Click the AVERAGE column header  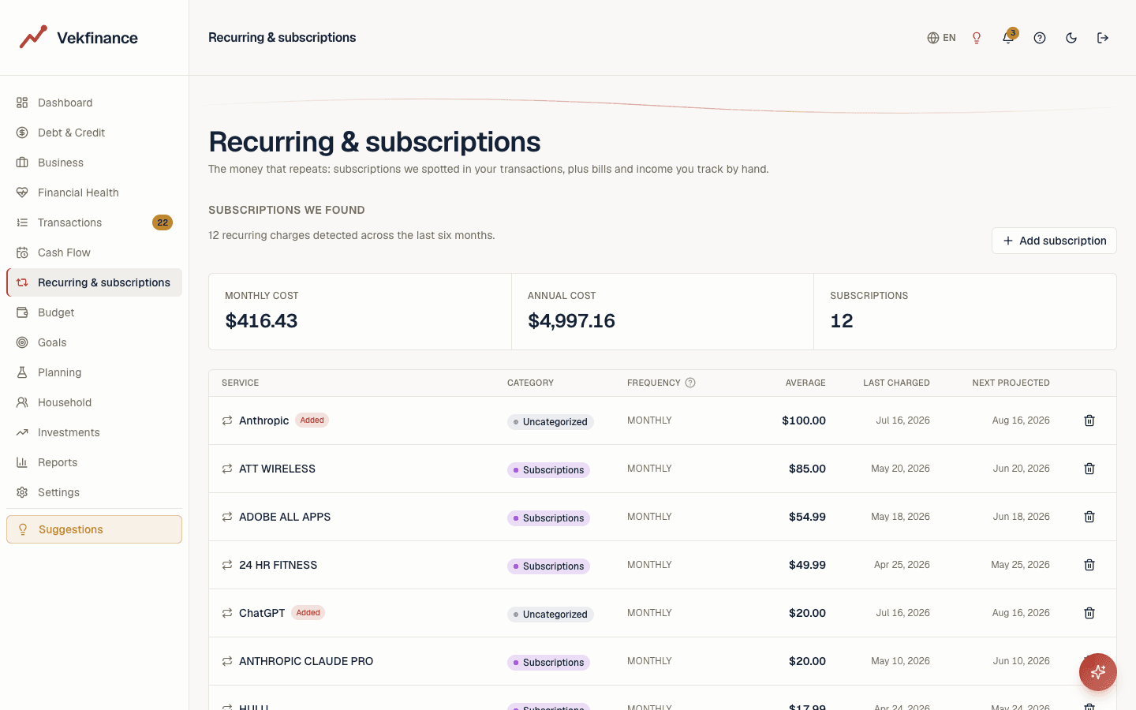[805, 383]
